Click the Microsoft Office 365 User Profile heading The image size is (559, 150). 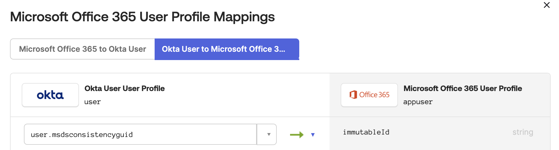(x=463, y=89)
